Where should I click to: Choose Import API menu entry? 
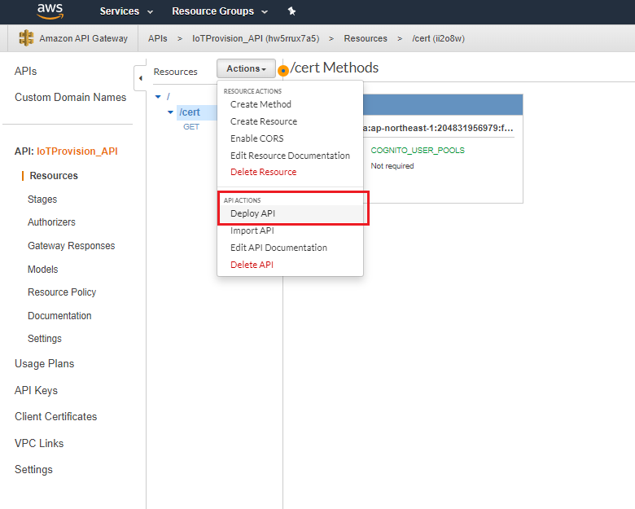(252, 230)
